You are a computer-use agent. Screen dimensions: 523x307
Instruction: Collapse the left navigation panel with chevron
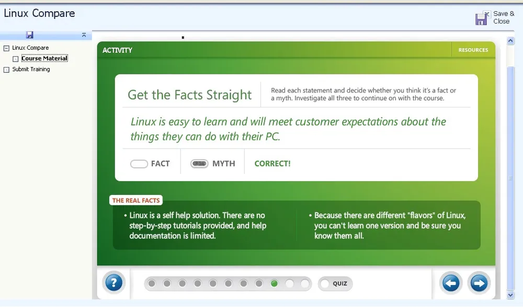point(84,35)
